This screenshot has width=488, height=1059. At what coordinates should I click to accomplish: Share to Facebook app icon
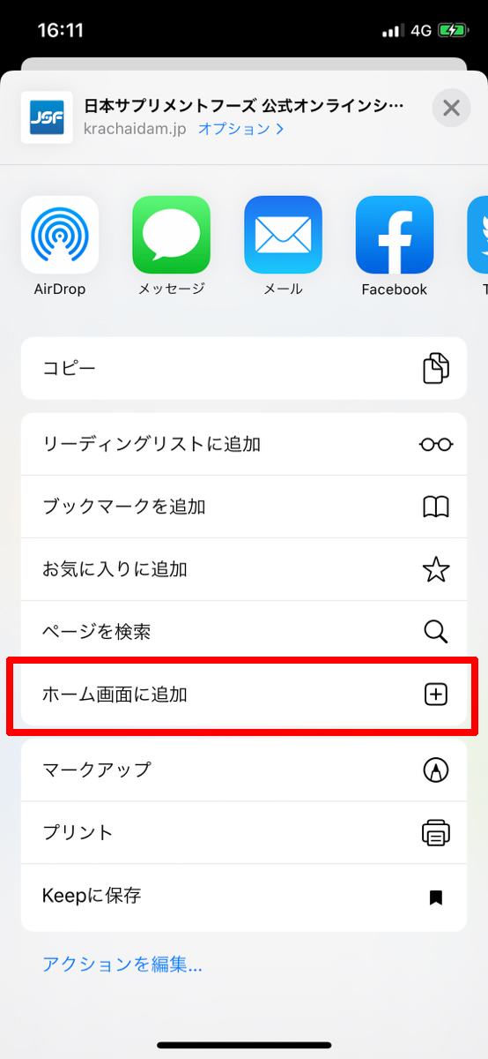point(395,235)
